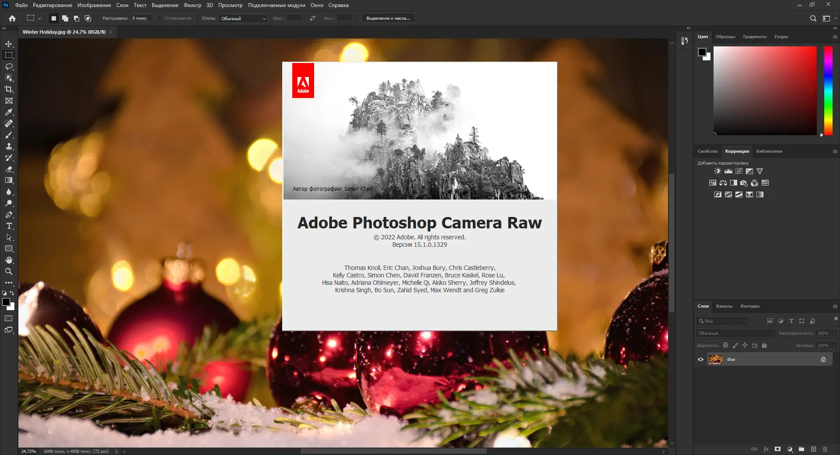Viewport: 840px width, 455px height.
Task: Open the Стиль dropdown set to Обычный
Action: click(243, 18)
